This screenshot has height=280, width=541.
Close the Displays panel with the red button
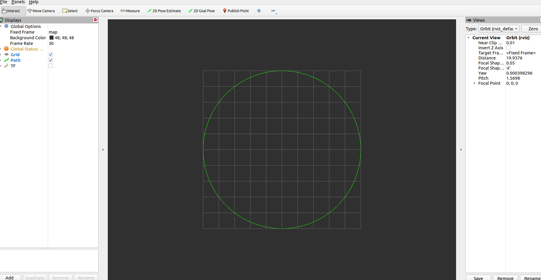pos(95,20)
